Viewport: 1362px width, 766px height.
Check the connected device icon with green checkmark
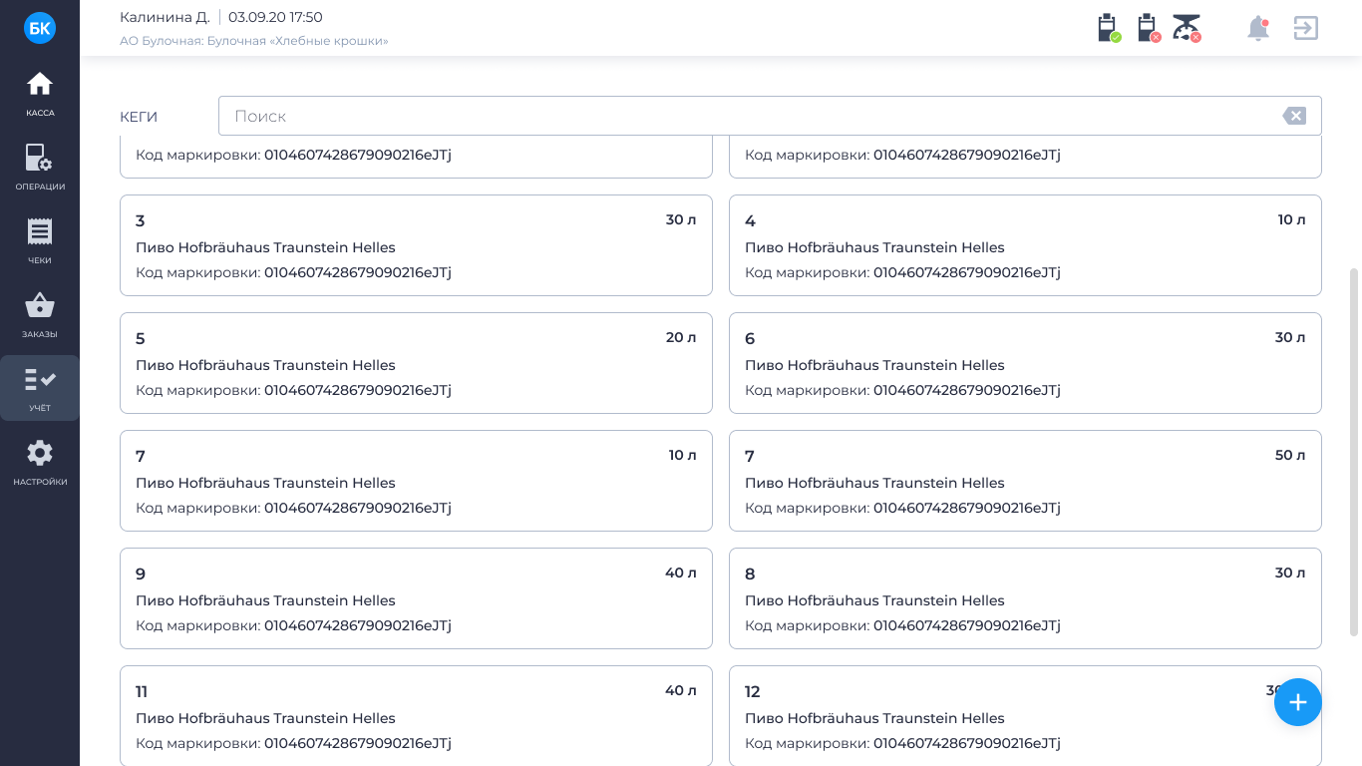tap(1109, 28)
